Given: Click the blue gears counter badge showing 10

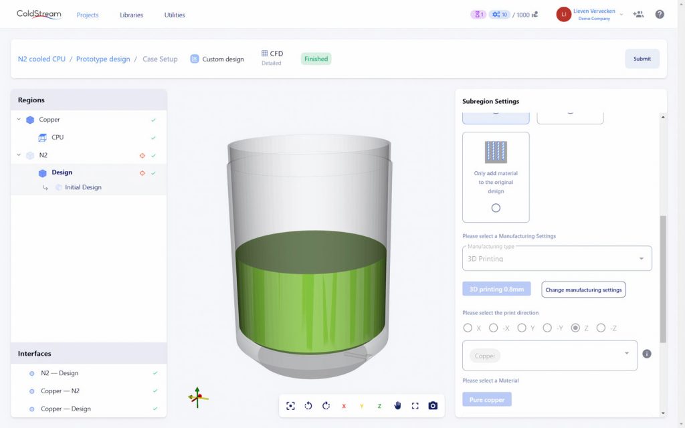Looking at the screenshot, I should coord(499,15).
